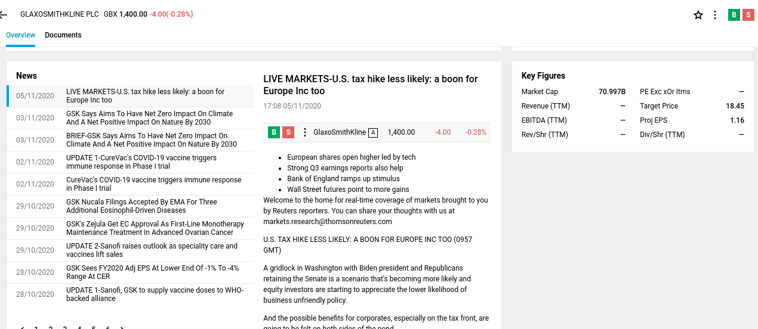The width and height of the screenshot is (758, 329).
Task: Open the three-dot menu in the top header
Action: click(x=715, y=15)
